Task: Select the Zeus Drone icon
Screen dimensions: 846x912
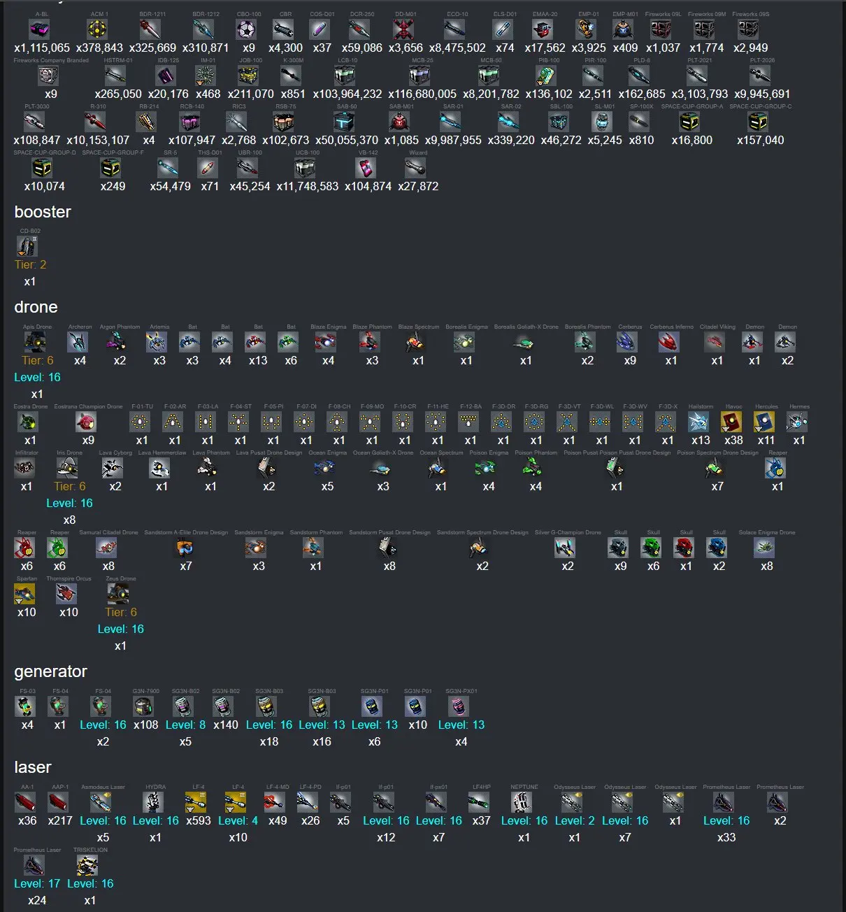Action: coord(118,594)
